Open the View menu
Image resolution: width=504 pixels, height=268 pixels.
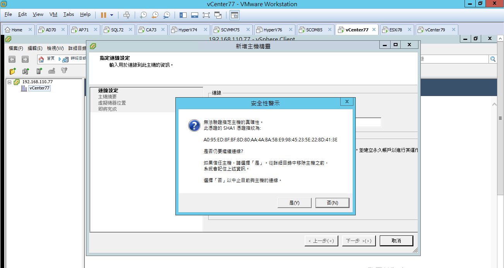click(38, 14)
